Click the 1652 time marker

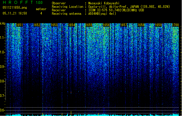(x=37, y=25)
